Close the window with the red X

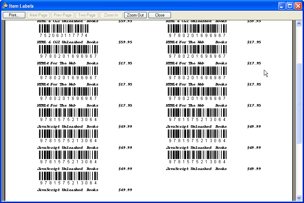coord(298,6)
